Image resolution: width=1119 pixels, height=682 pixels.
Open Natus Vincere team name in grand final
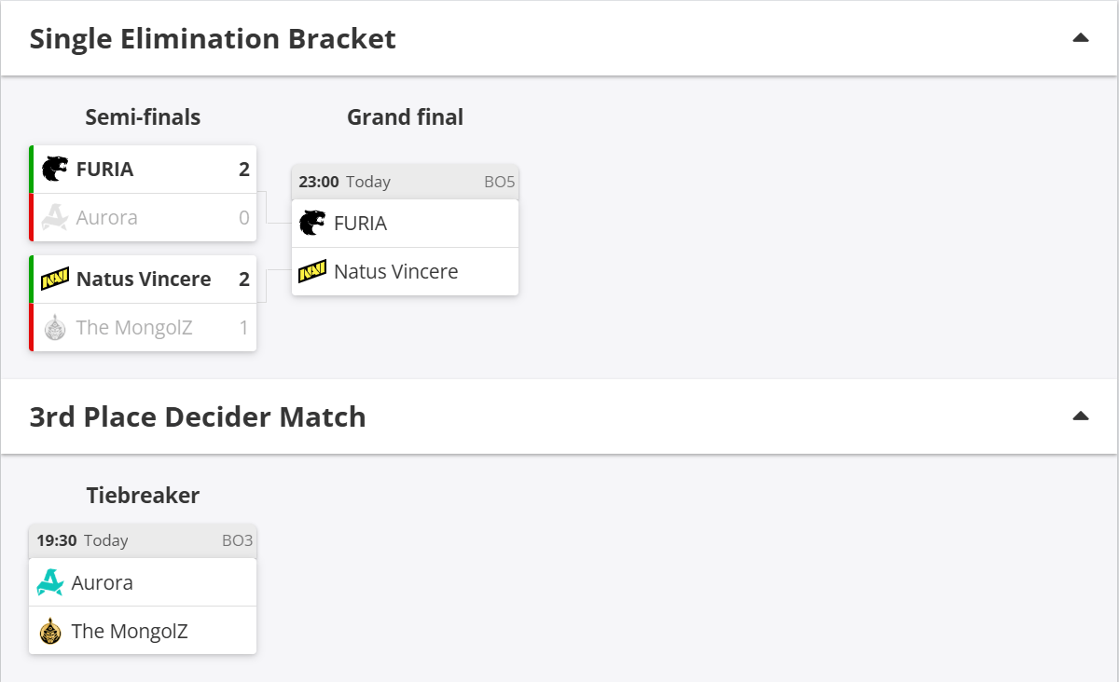point(395,272)
